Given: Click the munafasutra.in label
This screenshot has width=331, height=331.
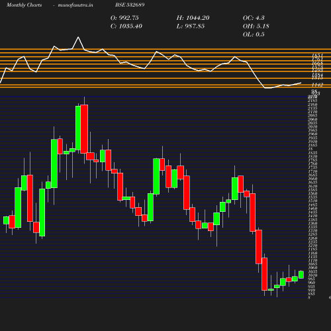Looking at the screenshot, I should click(75, 5).
